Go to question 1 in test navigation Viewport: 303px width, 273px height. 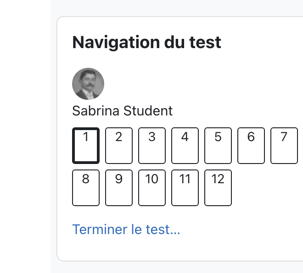86,146
